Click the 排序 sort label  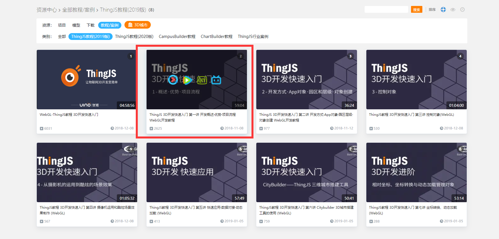coord(432,10)
